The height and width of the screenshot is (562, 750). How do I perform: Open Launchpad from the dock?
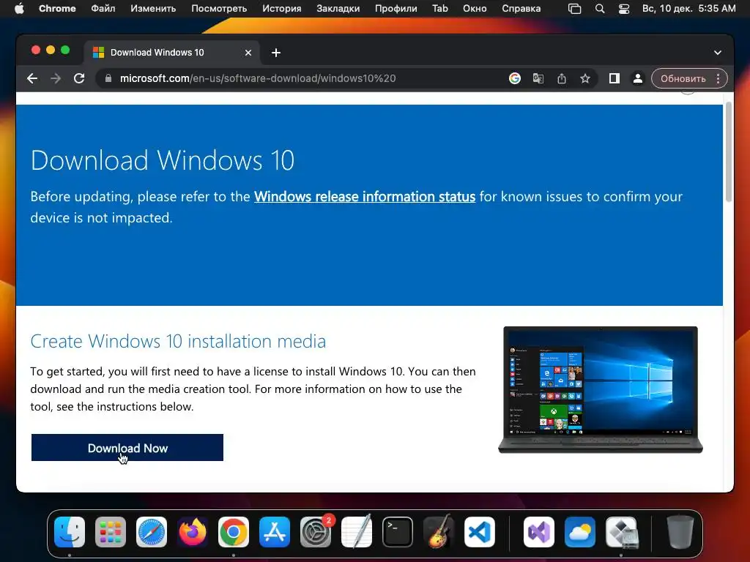tap(111, 532)
